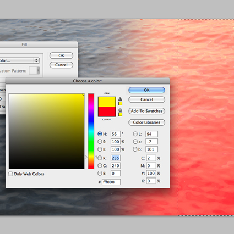Select the S saturation radio button
The width and height of the screenshot is (234, 234).
click(100, 142)
